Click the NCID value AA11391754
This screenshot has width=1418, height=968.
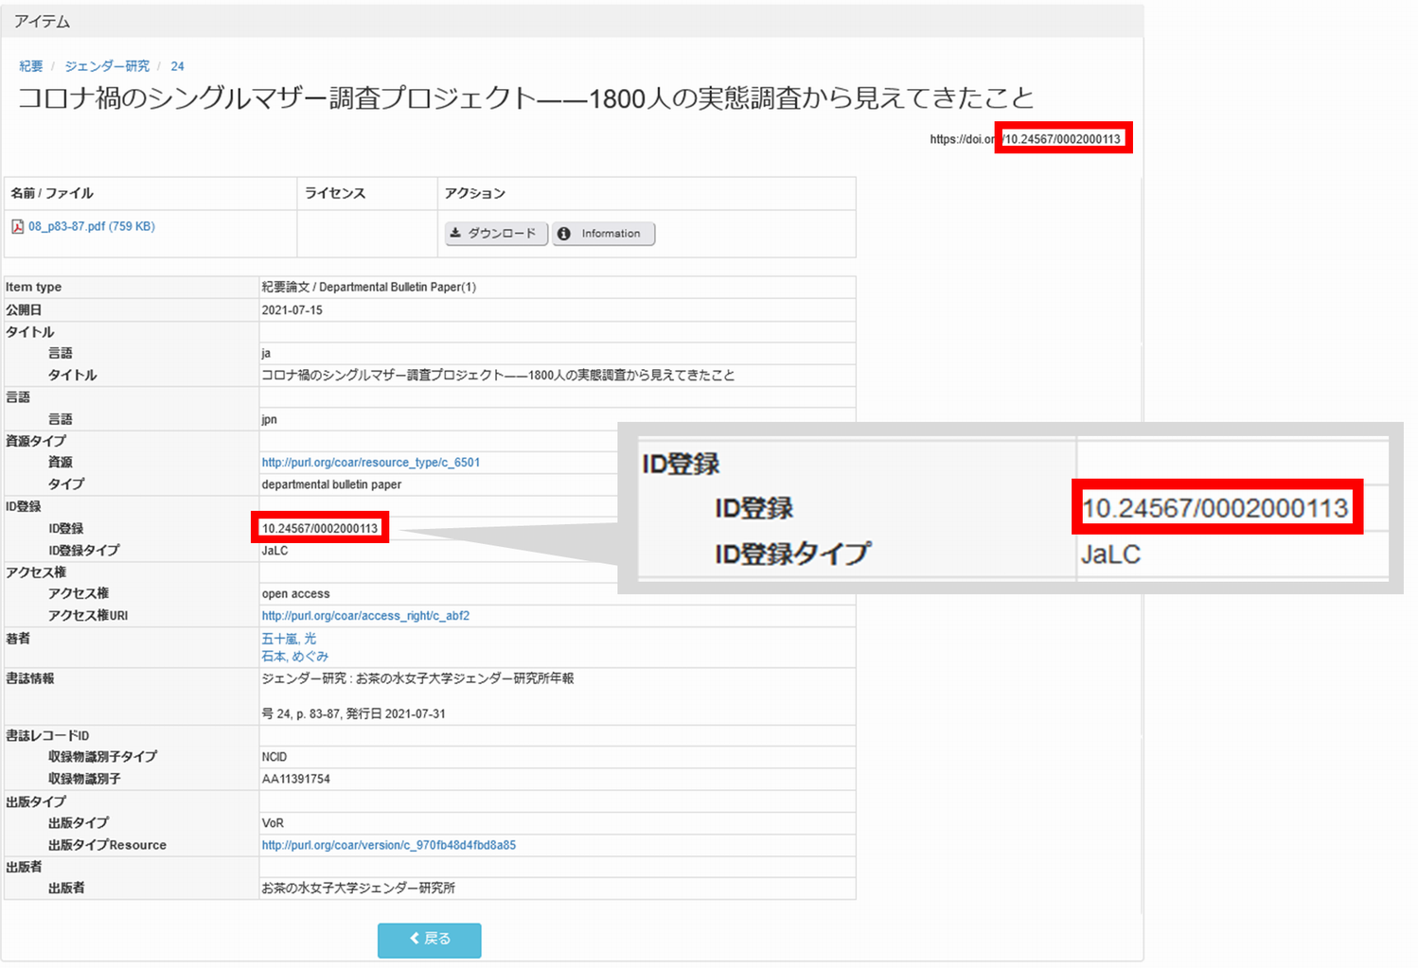(x=295, y=780)
